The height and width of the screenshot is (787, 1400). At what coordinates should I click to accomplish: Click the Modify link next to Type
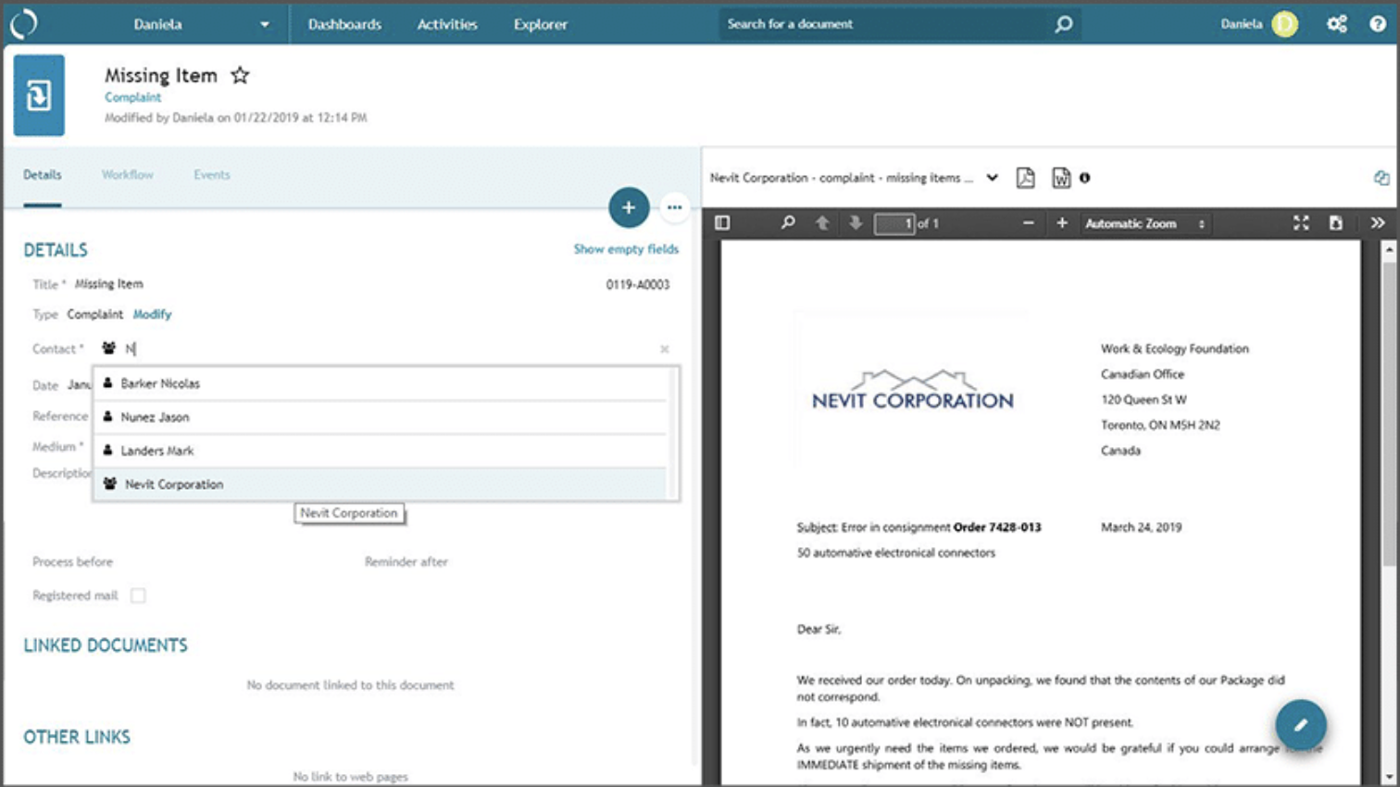(152, 314)
